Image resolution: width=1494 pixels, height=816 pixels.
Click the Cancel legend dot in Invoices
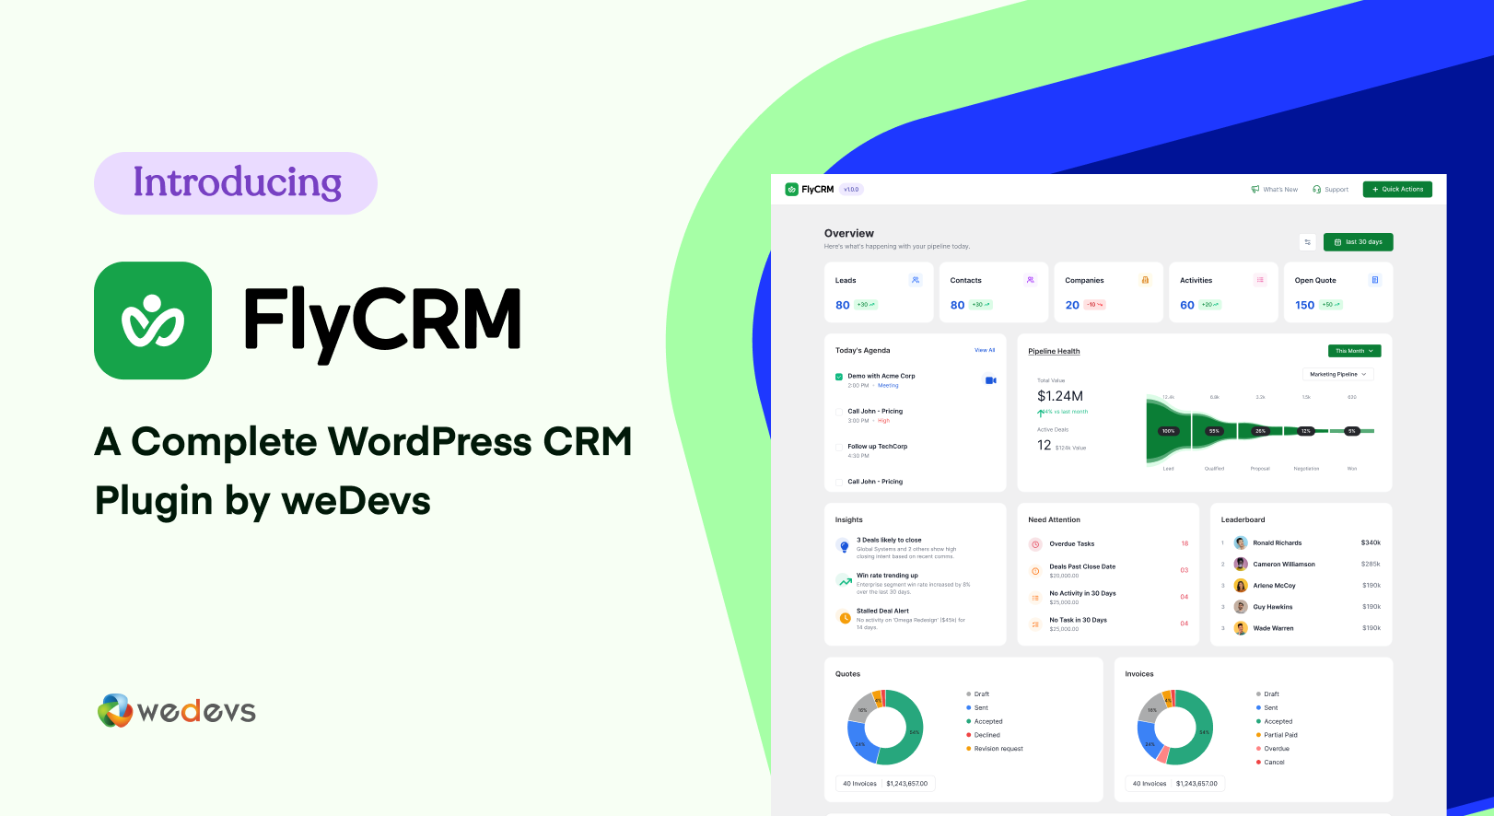pos(1258,763)
